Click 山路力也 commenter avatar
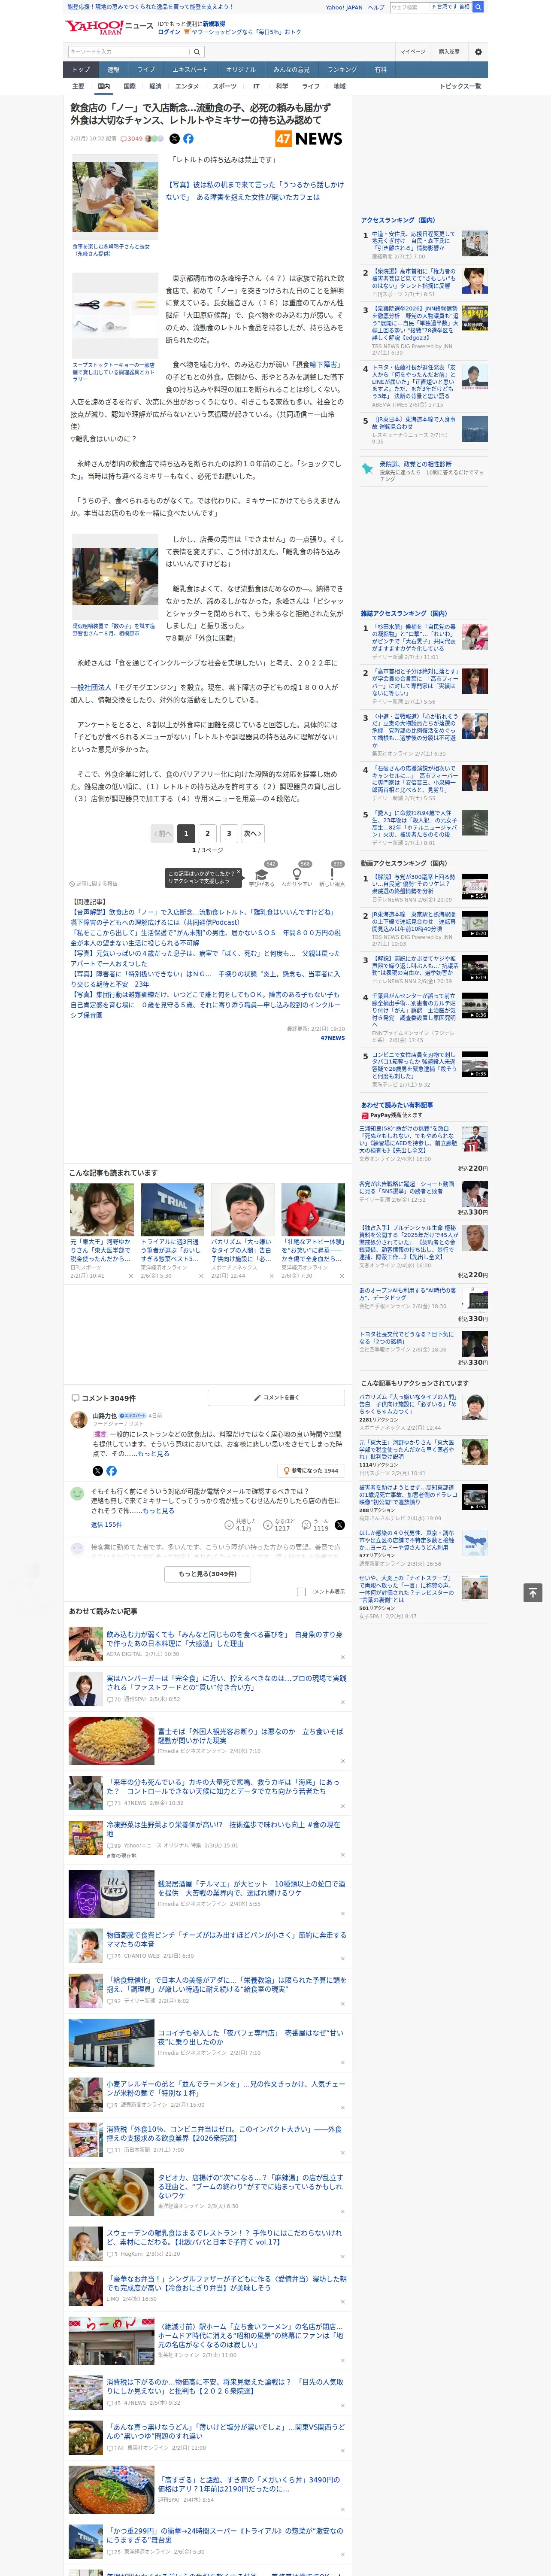This screenshot has width=551, height=2576. click(78, 1419)
